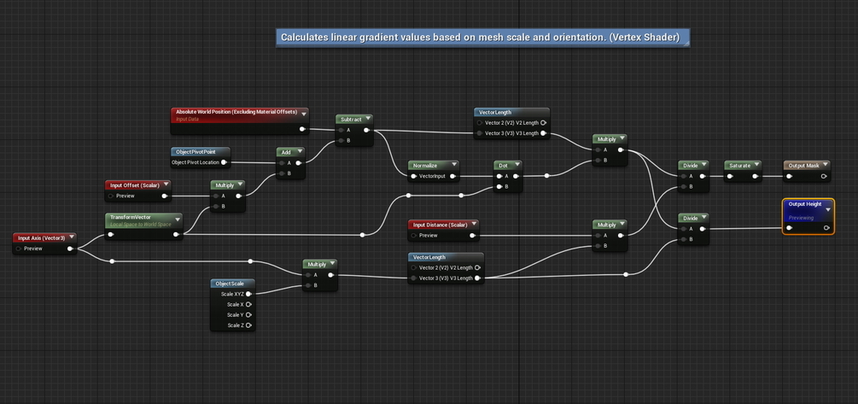Select the comment box about linear gradient values
Screen dimensions: 858x404
pyautogui.click(x=482, y=38)
